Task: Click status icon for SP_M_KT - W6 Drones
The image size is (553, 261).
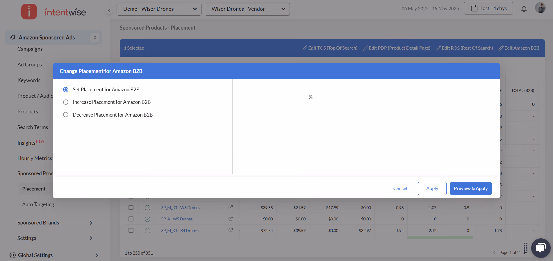Action: pyautogui.click(x=147, y=208)
